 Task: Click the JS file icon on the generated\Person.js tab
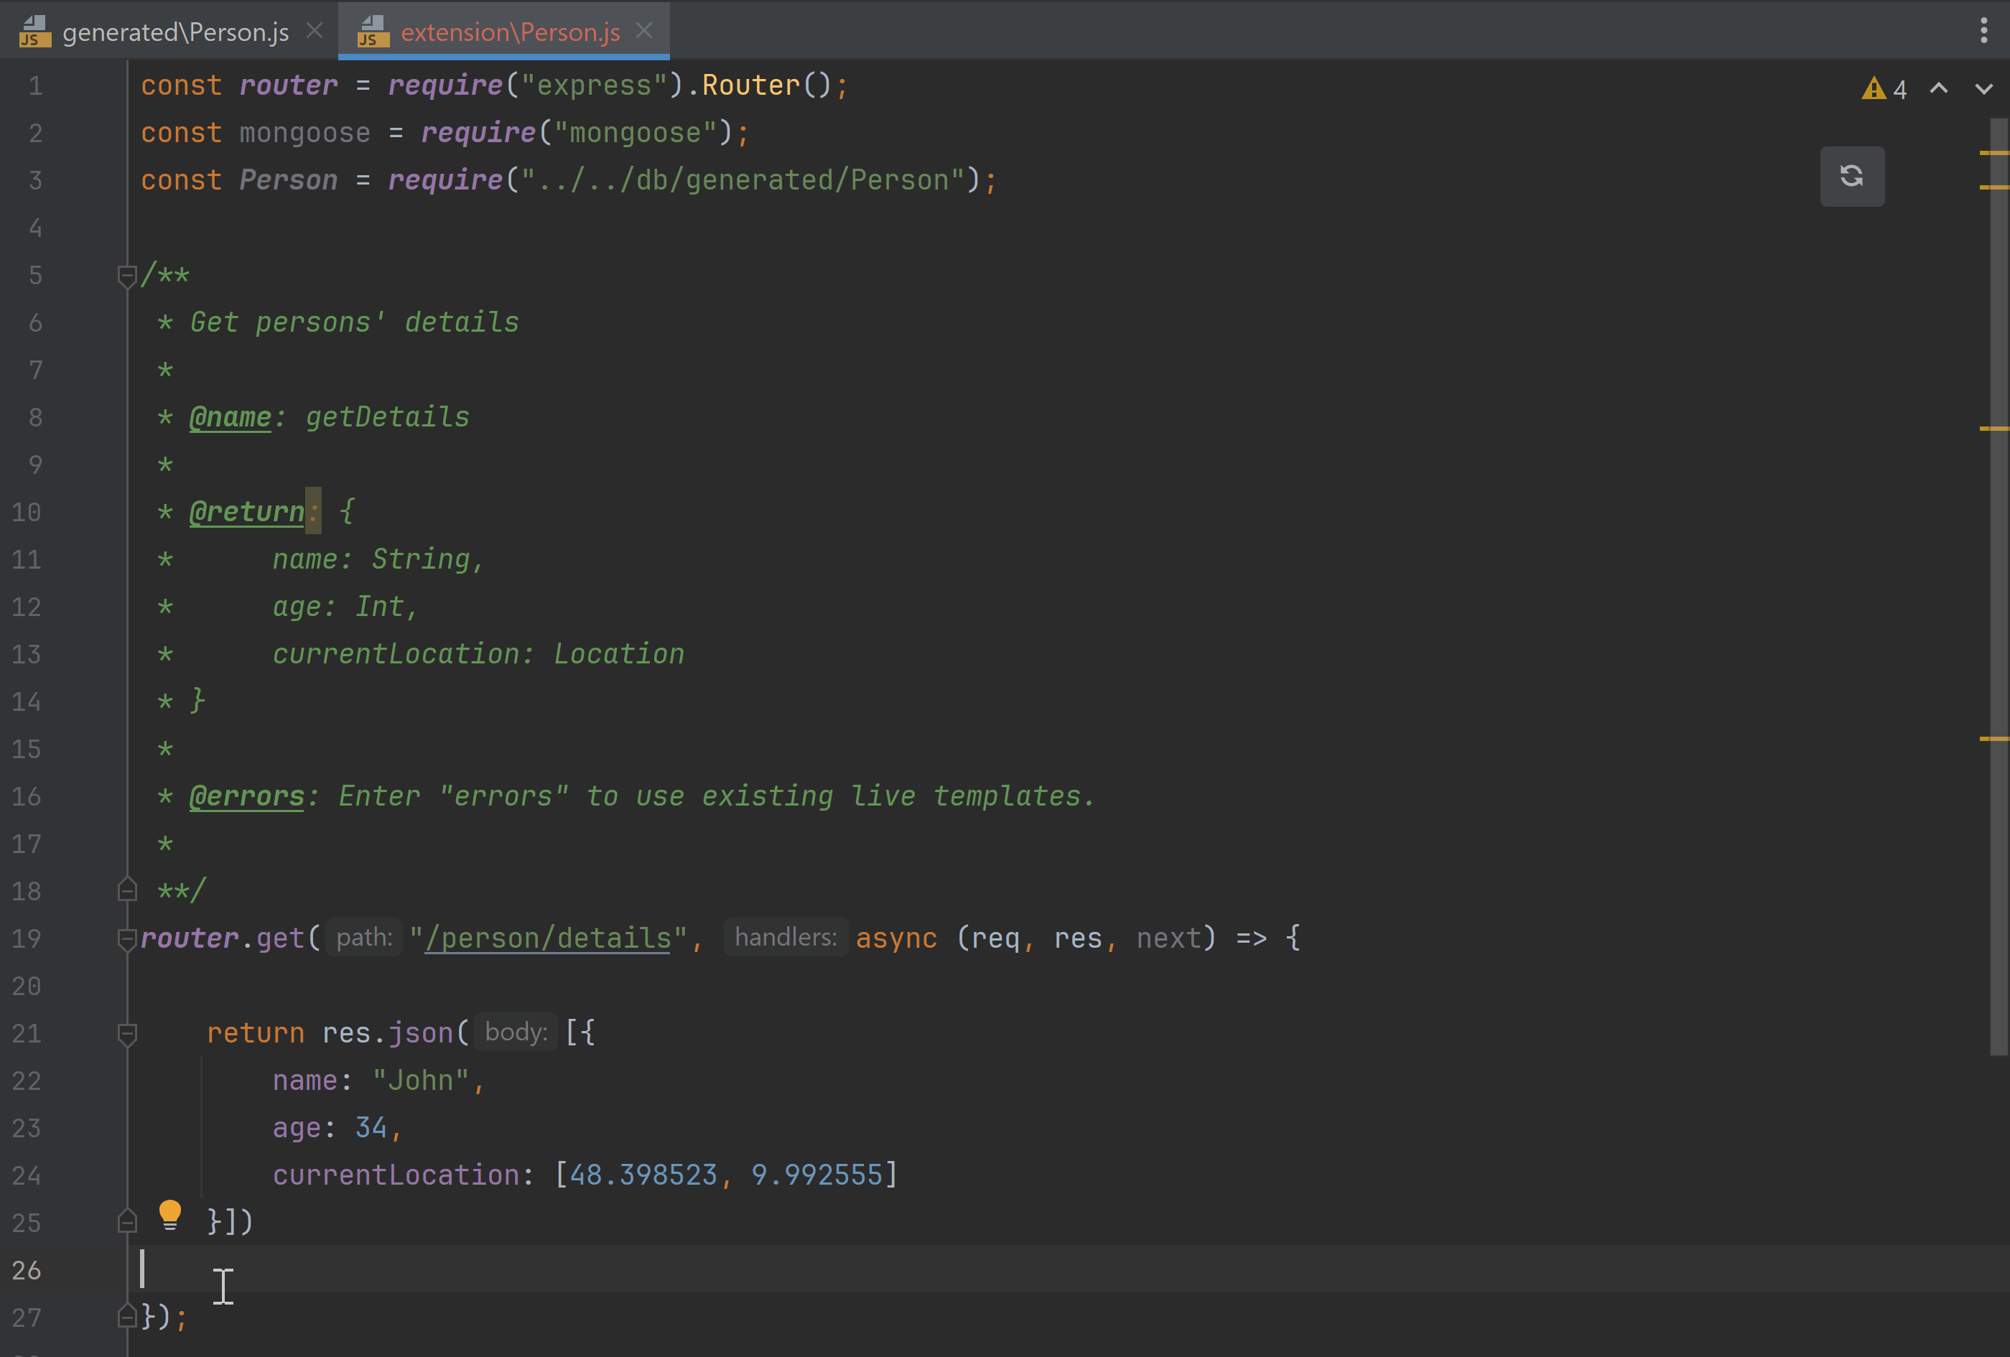click(x=34, y=32)
